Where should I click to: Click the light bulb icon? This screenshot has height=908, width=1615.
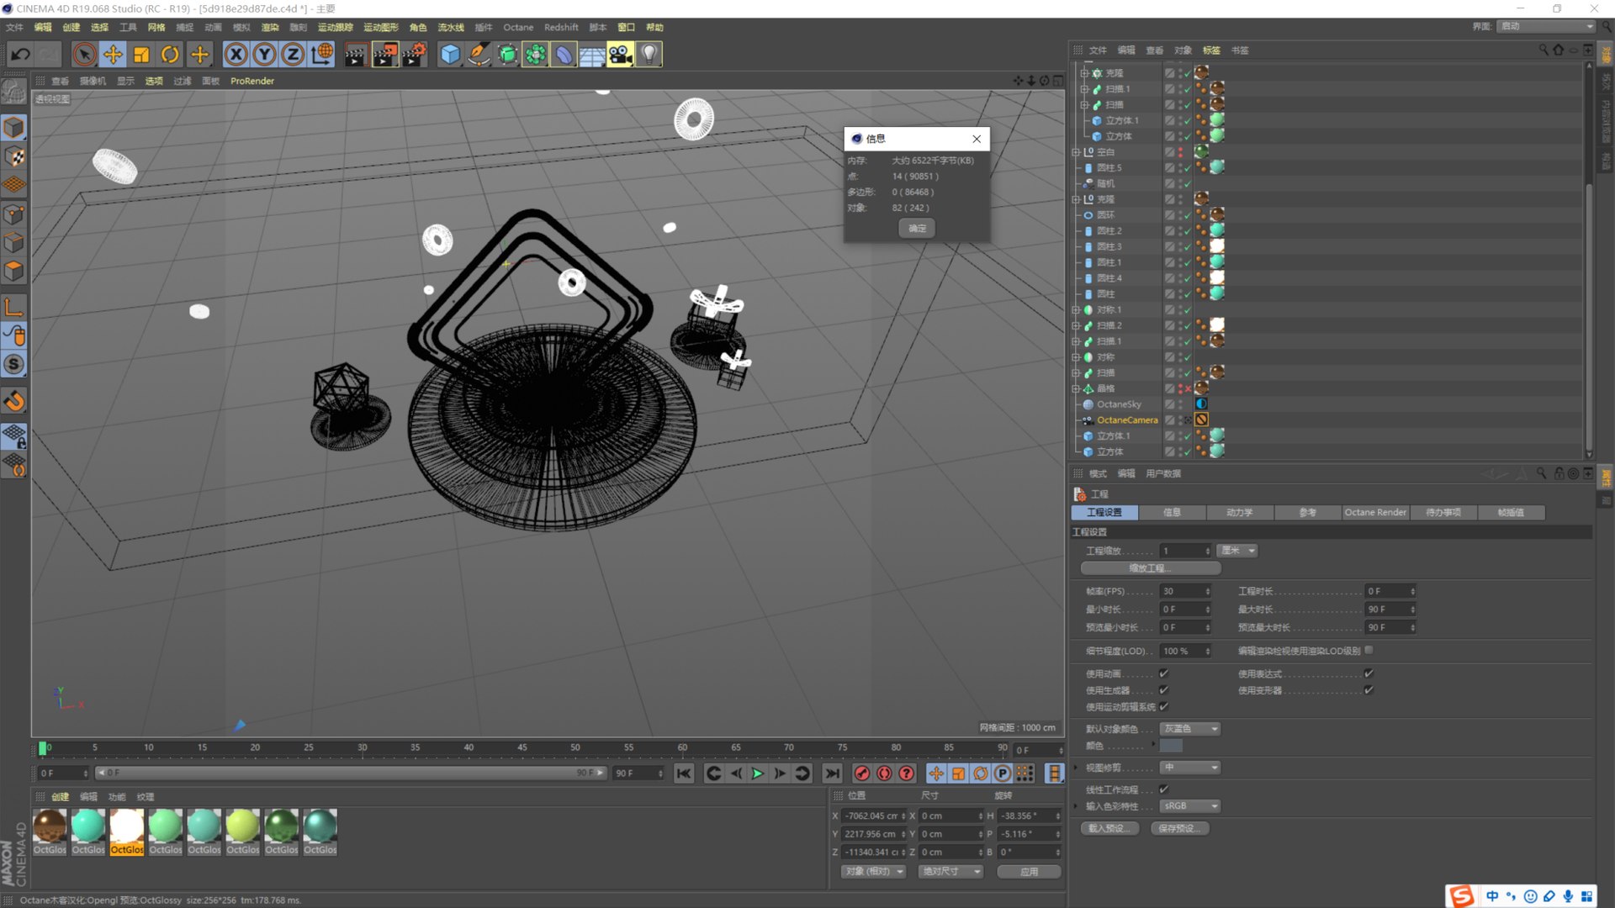[x=649, y=55]
